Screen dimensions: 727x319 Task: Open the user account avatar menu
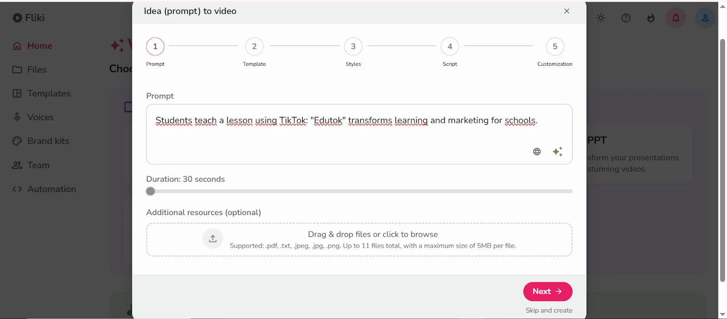pos(705,18)
